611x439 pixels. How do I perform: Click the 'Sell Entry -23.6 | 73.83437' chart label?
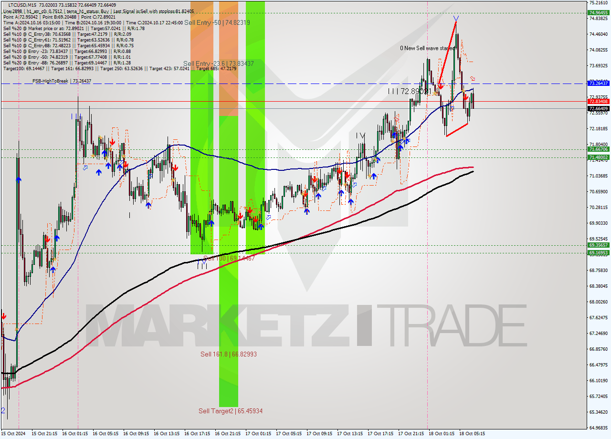tap(219, 63)
